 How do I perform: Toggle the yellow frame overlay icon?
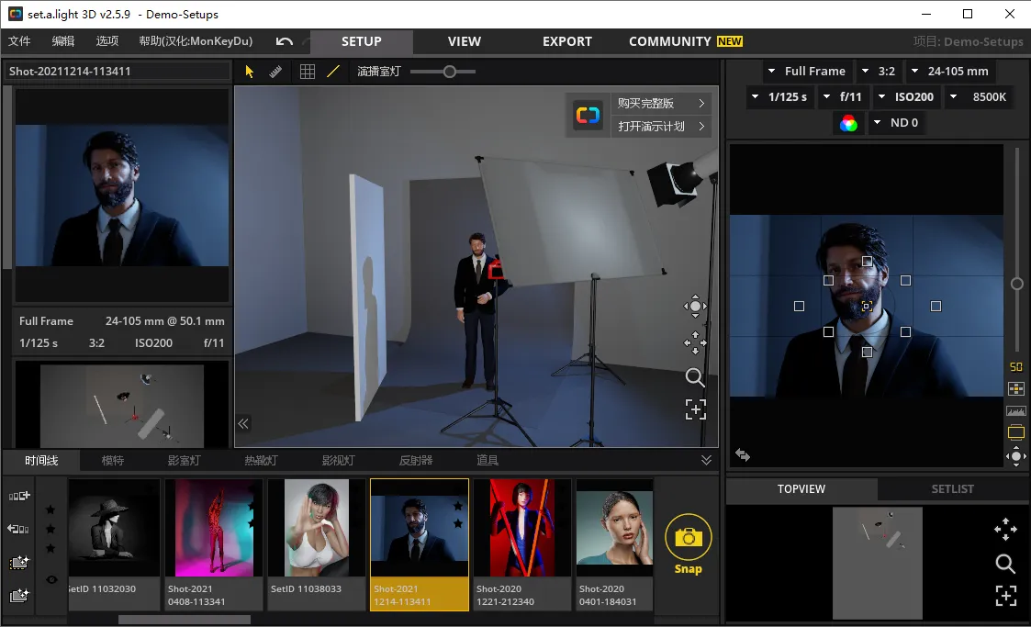point(1015,432)
